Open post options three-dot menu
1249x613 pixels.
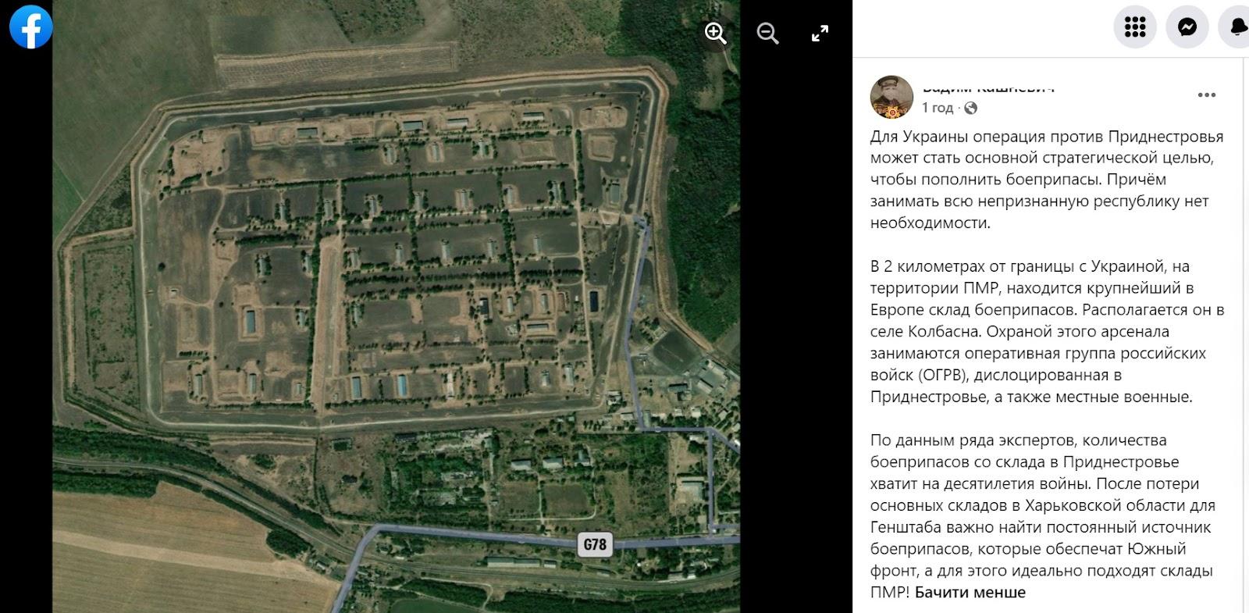[1207, 95]
